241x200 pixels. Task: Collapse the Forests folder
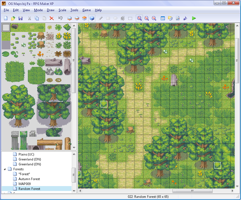tap(5, 169)
